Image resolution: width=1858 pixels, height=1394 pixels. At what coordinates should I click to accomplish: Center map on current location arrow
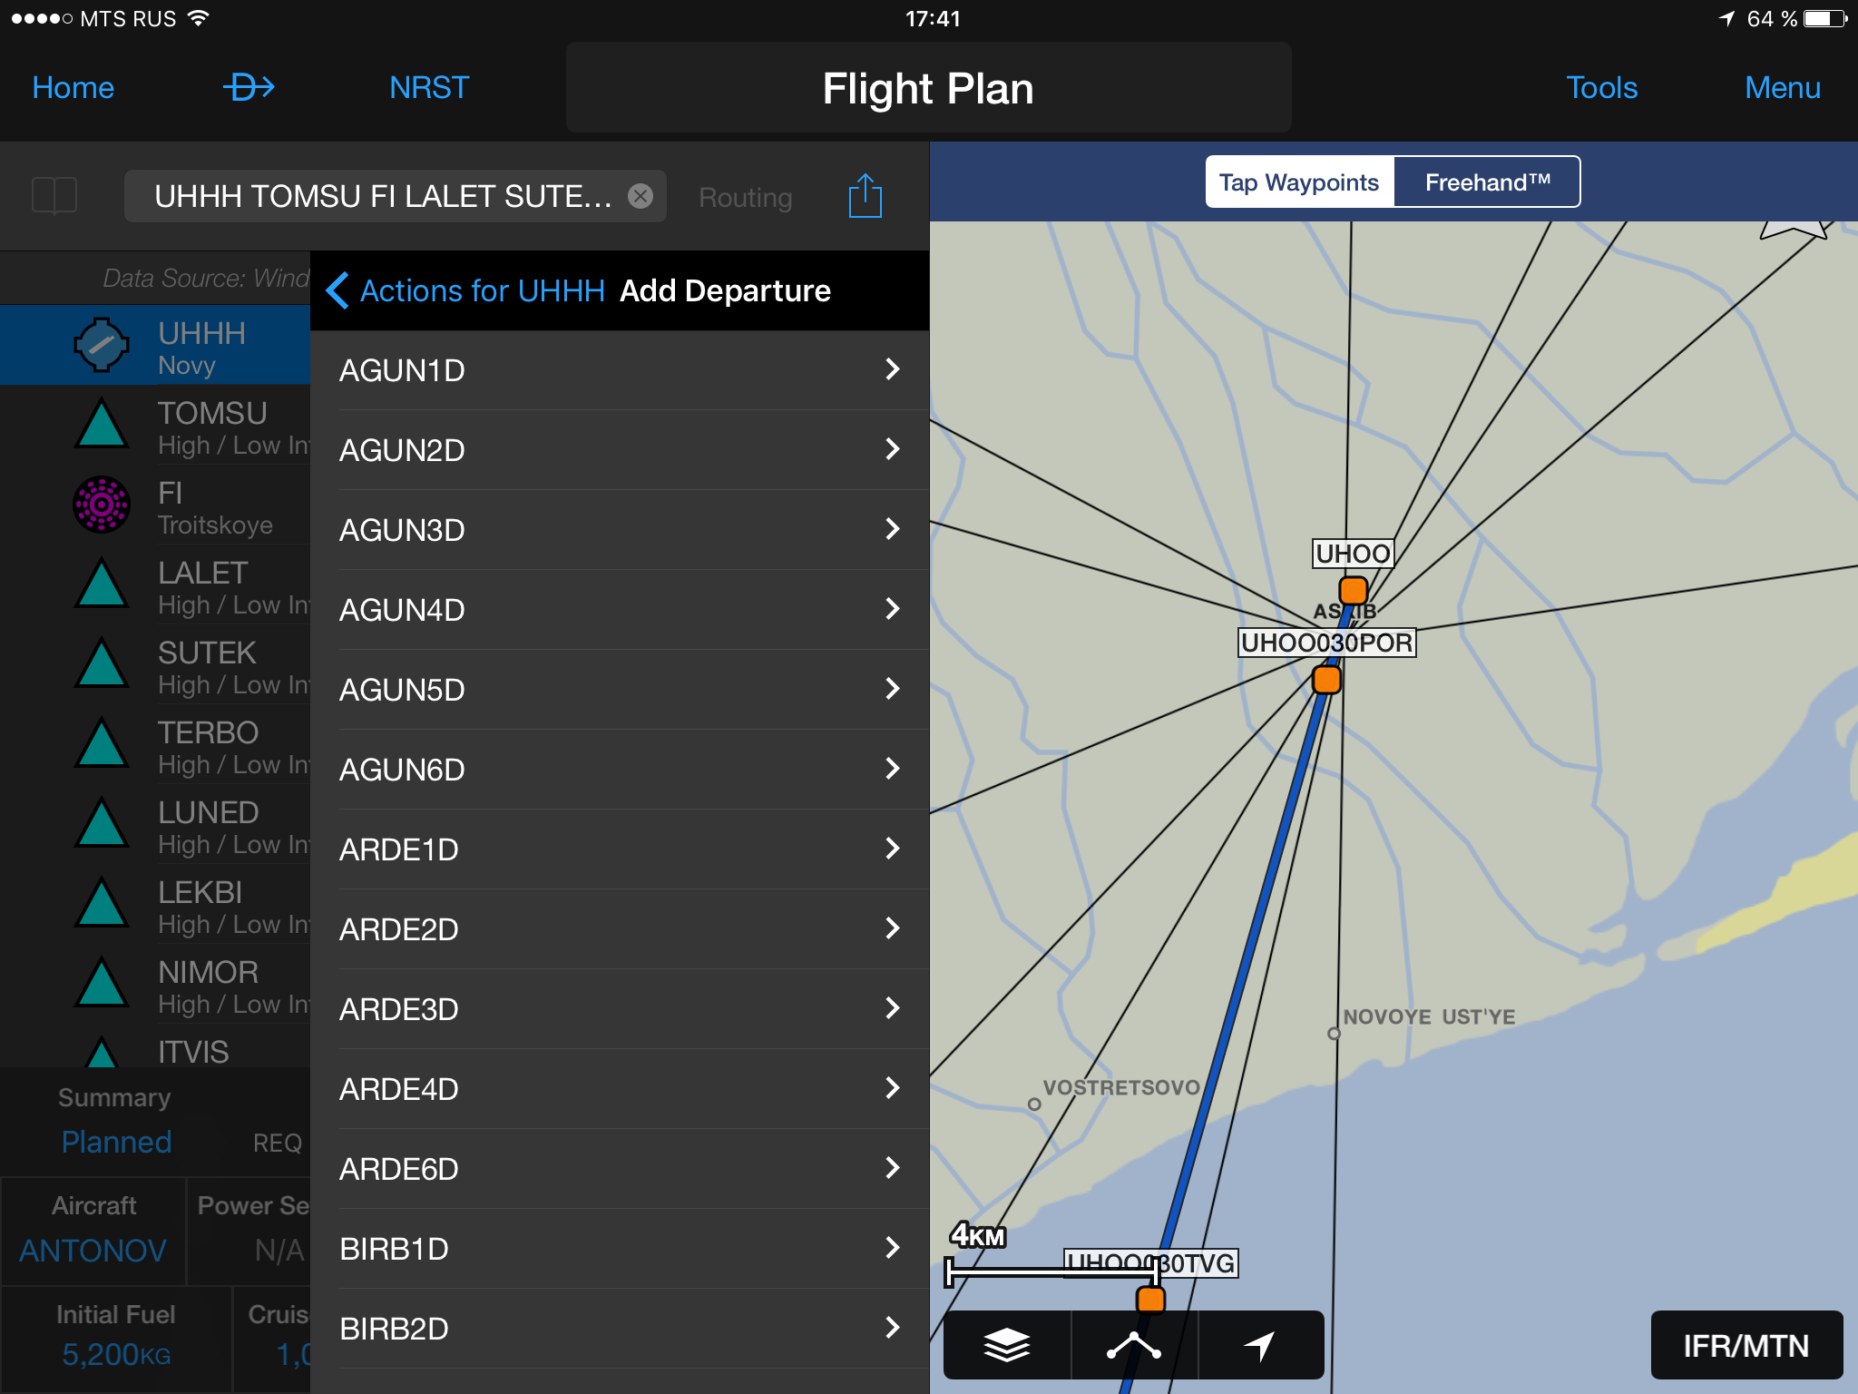pos(1260,1345)
